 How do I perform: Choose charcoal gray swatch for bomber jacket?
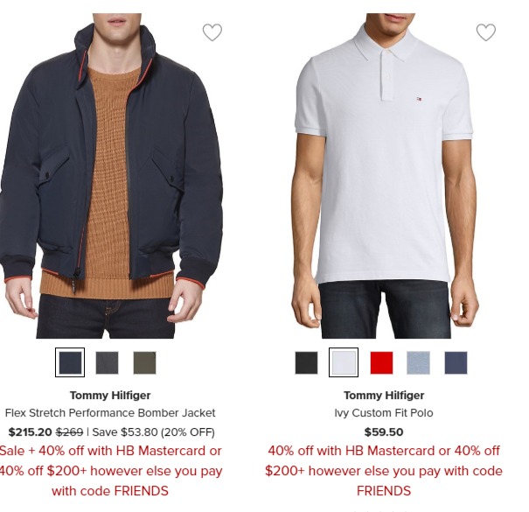tap(107, 362)
